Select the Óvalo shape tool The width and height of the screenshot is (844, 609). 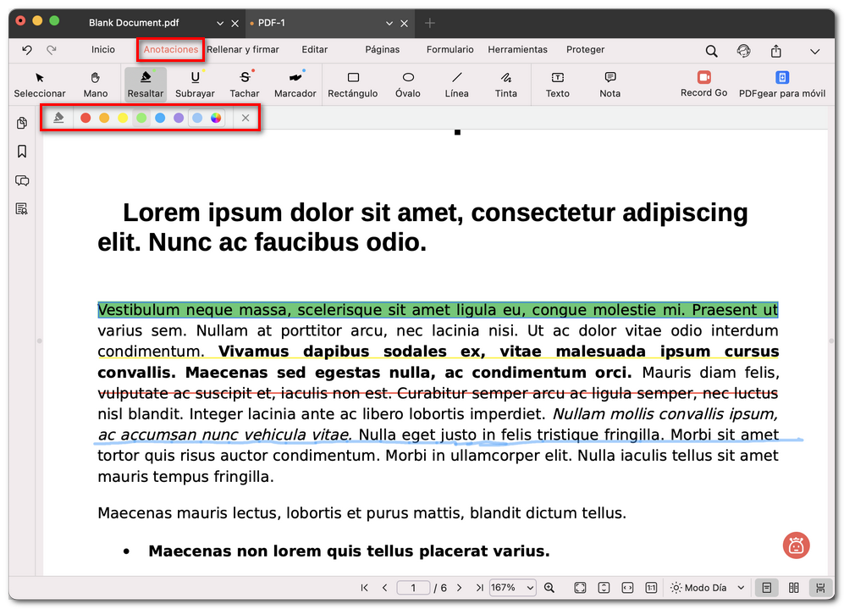(x=407, y=85)
